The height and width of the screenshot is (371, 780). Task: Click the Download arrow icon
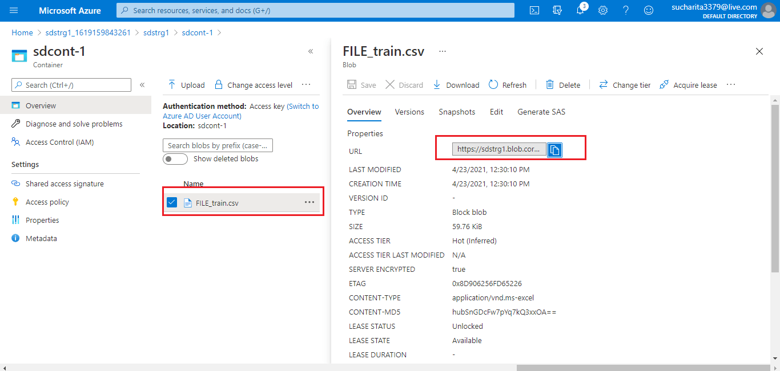pos(437,85)
